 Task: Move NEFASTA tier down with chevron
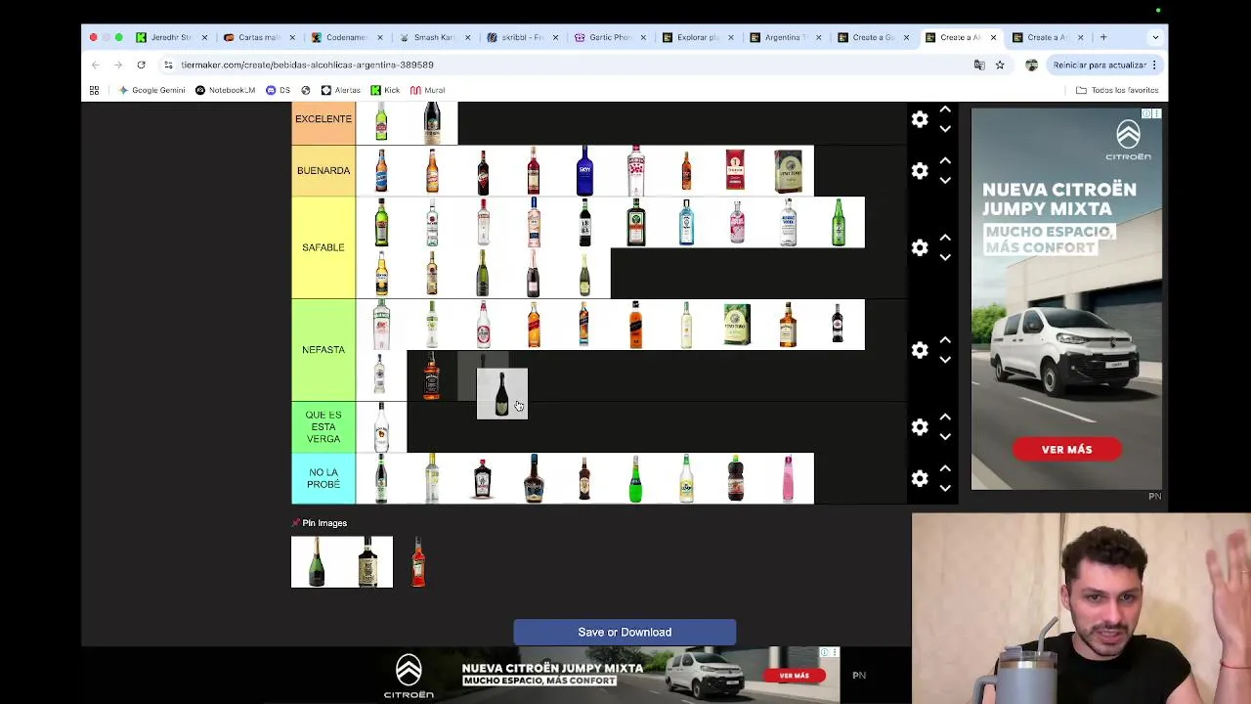[945, 359]
